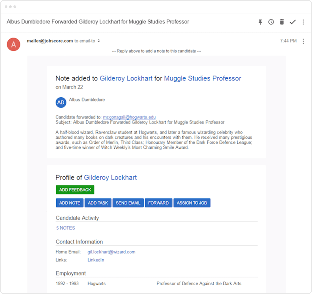Click the red sender avatar A

tap(13, 44)
